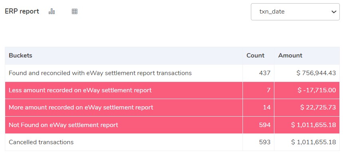Click the $ -17,715.00 amount cell
Screen dimensions: 343x153
(307, 90)
